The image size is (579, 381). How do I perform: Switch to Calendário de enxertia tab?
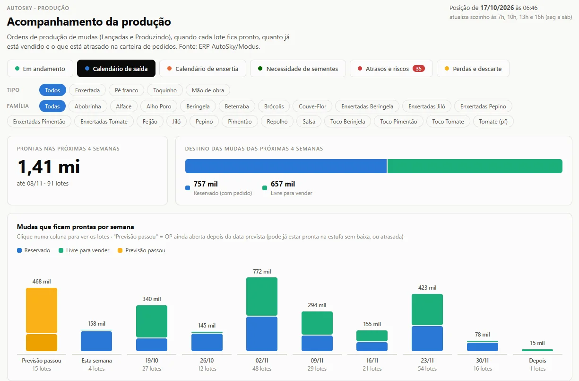click(203, 69)
